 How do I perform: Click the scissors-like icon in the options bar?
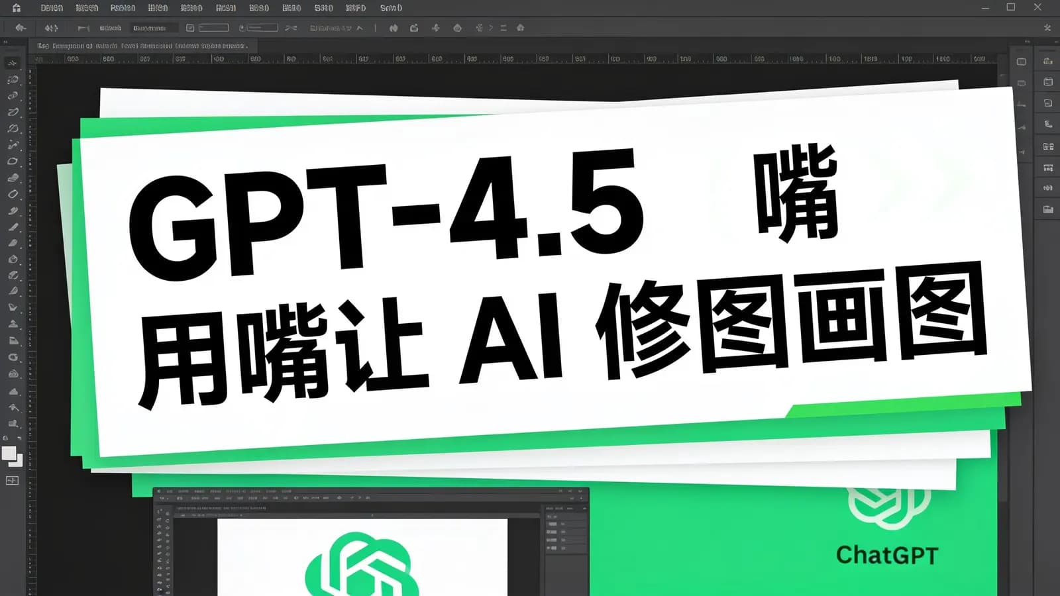[x=291, y=28]
